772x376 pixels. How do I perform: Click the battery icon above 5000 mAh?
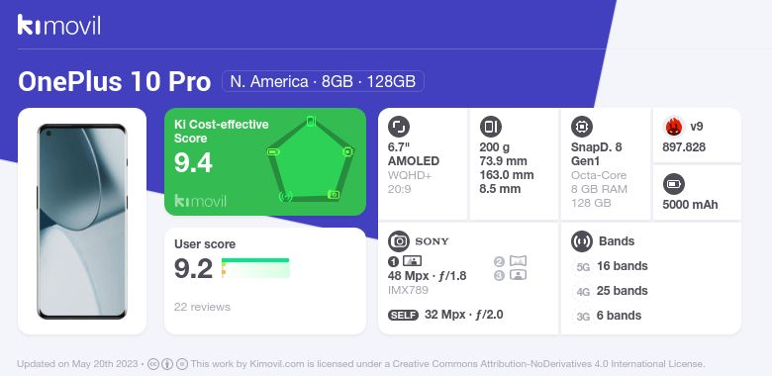tap(674, 185)
